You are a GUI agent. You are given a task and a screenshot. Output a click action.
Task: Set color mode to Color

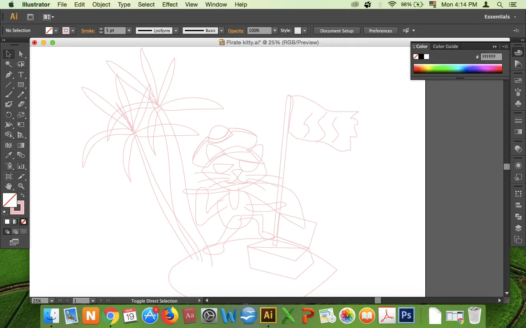(7, 221)
